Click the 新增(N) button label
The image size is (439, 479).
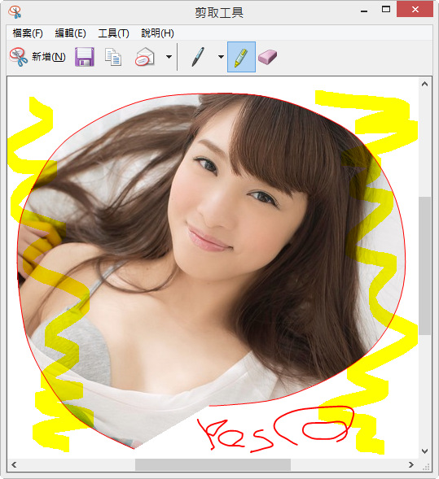coord(49,57)
